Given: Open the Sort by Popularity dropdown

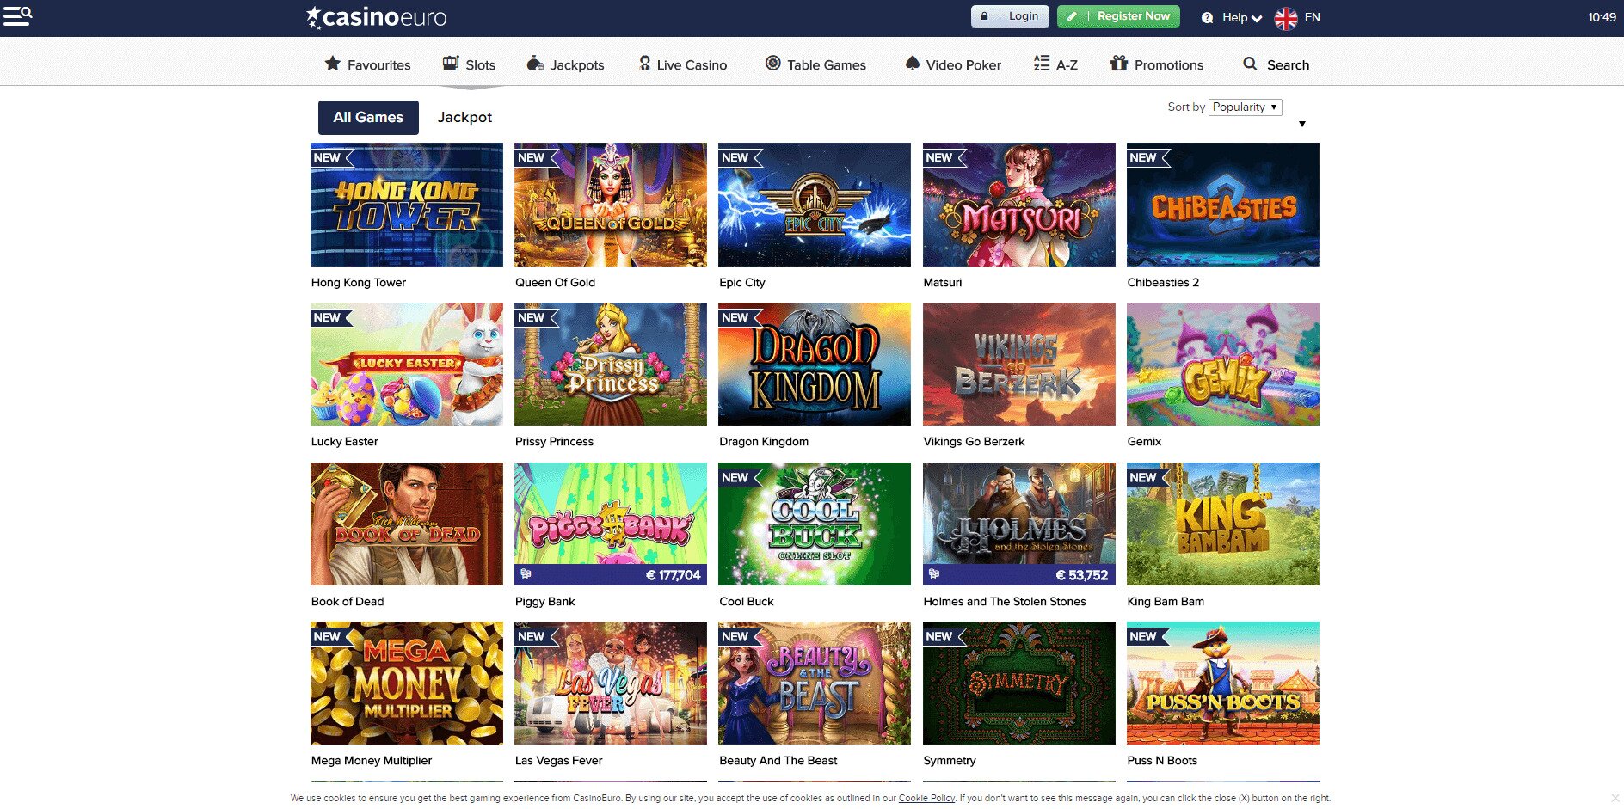Looking at the screenshot, I should [1244, 107].
